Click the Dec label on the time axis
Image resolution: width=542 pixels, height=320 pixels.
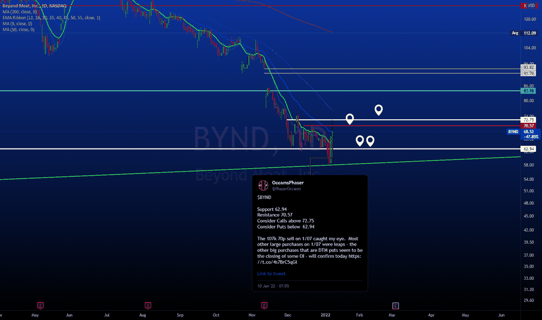288,315
